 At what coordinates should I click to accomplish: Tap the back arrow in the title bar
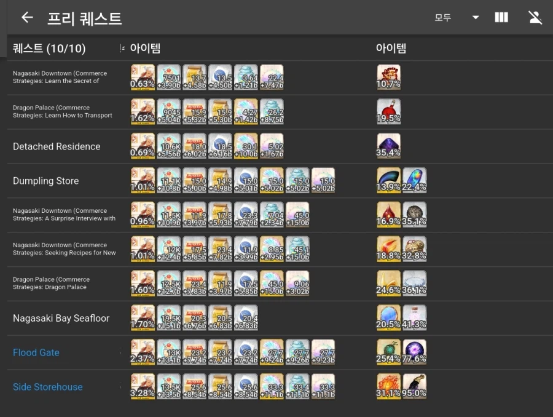point(26,17)
